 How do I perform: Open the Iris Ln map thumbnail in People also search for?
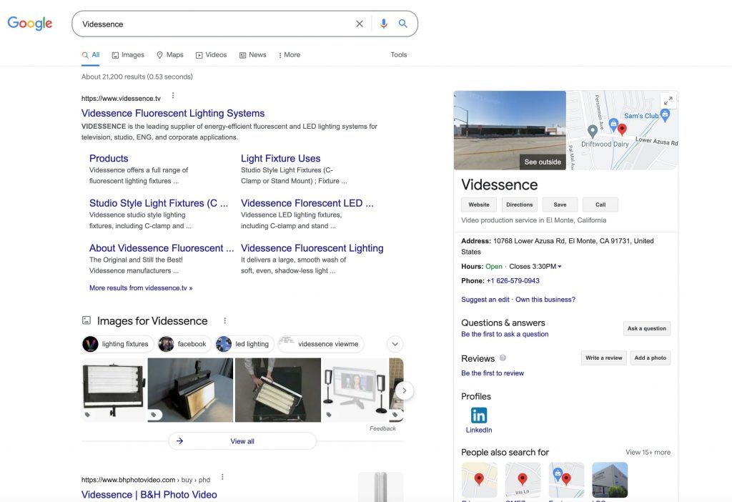pyautogui.click(x=523, y=480)
